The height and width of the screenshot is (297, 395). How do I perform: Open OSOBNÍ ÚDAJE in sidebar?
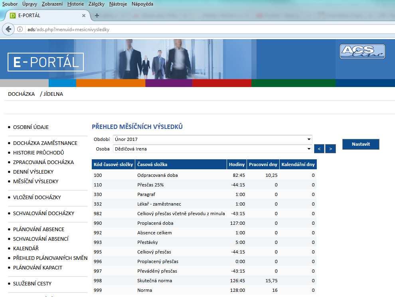tap(31, 127)
